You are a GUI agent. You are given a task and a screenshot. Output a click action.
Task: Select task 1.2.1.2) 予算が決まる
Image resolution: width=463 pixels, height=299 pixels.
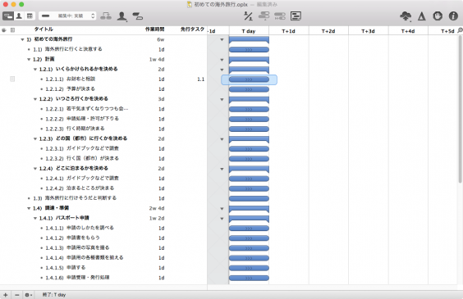pos(71,89)
